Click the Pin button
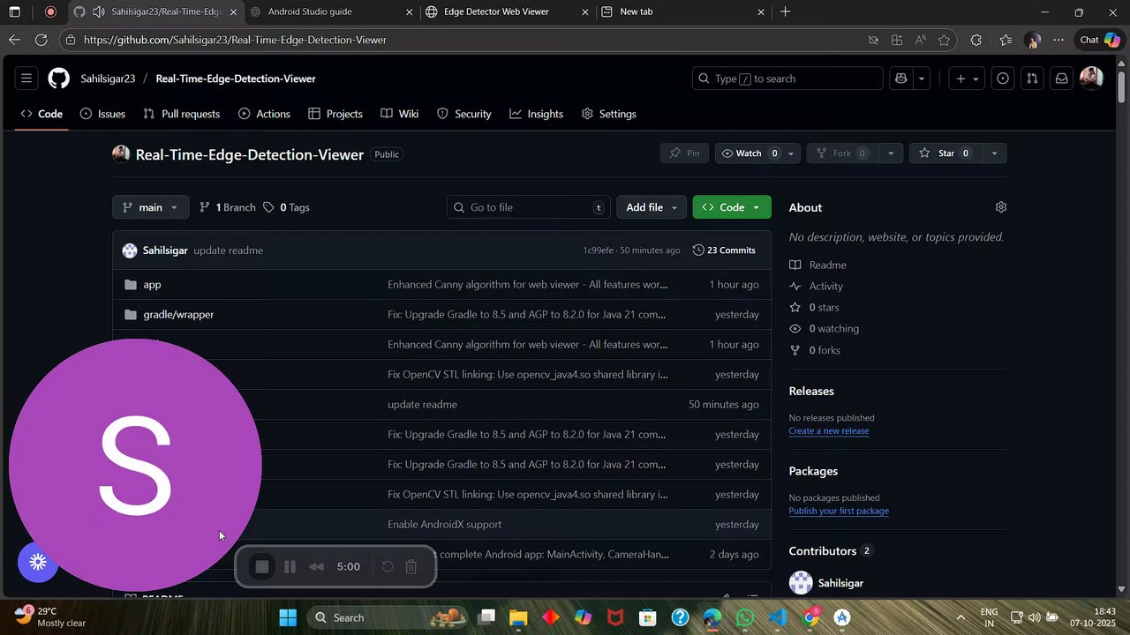The width and height of the screenshot is (1130, 635). coord(684,153)
